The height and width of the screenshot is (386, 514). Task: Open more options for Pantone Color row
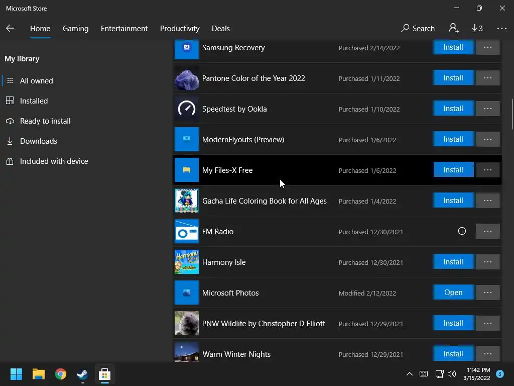pyautogui.click(x=488, y=78)
